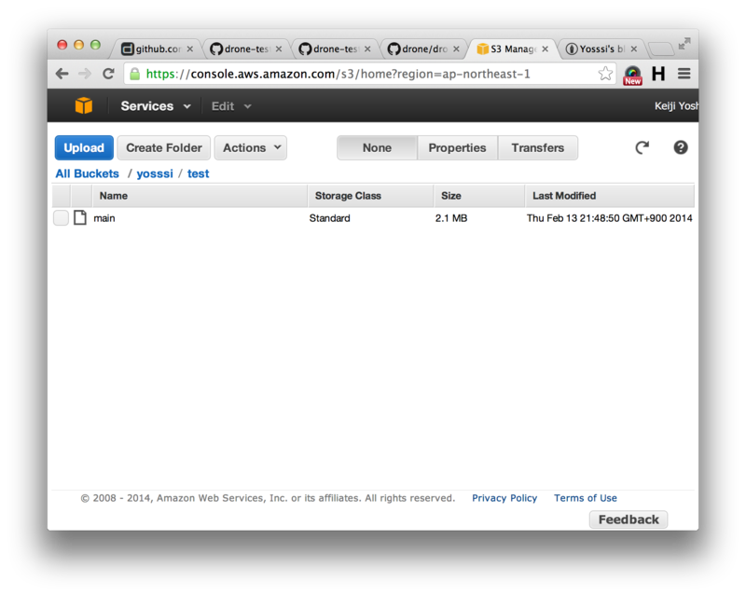Open the S3 console help icon
746x596 pixels.
click(x=681, y=147)
